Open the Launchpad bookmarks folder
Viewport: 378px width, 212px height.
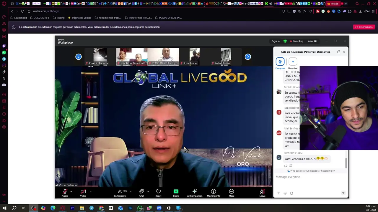(x=18, y=18)
